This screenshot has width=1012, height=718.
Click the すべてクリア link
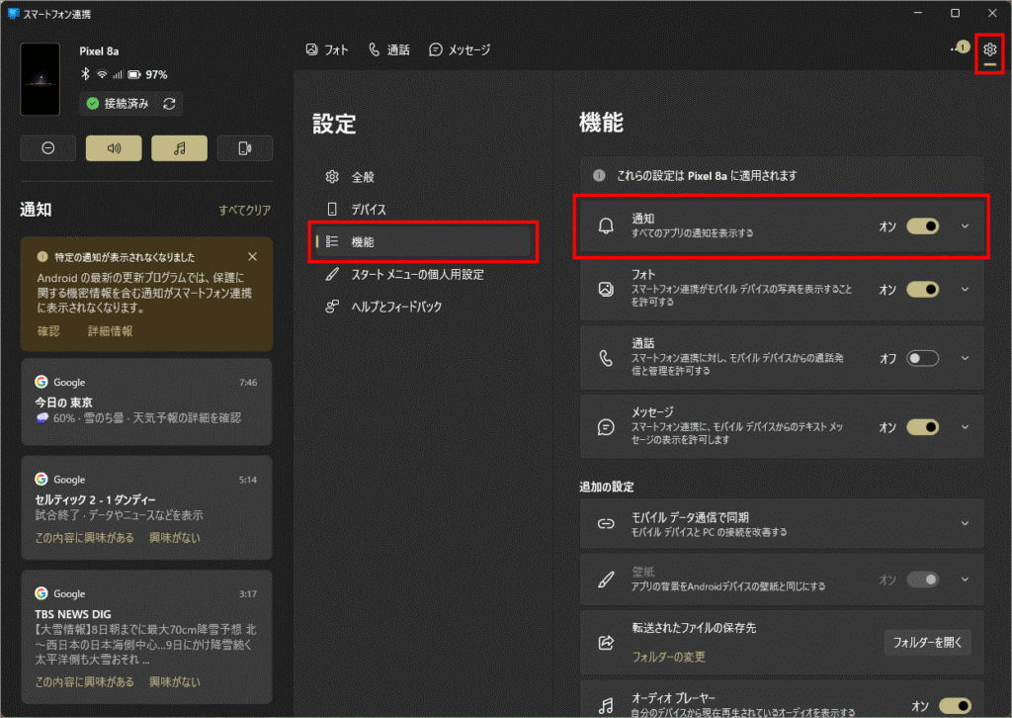[244, 211]
